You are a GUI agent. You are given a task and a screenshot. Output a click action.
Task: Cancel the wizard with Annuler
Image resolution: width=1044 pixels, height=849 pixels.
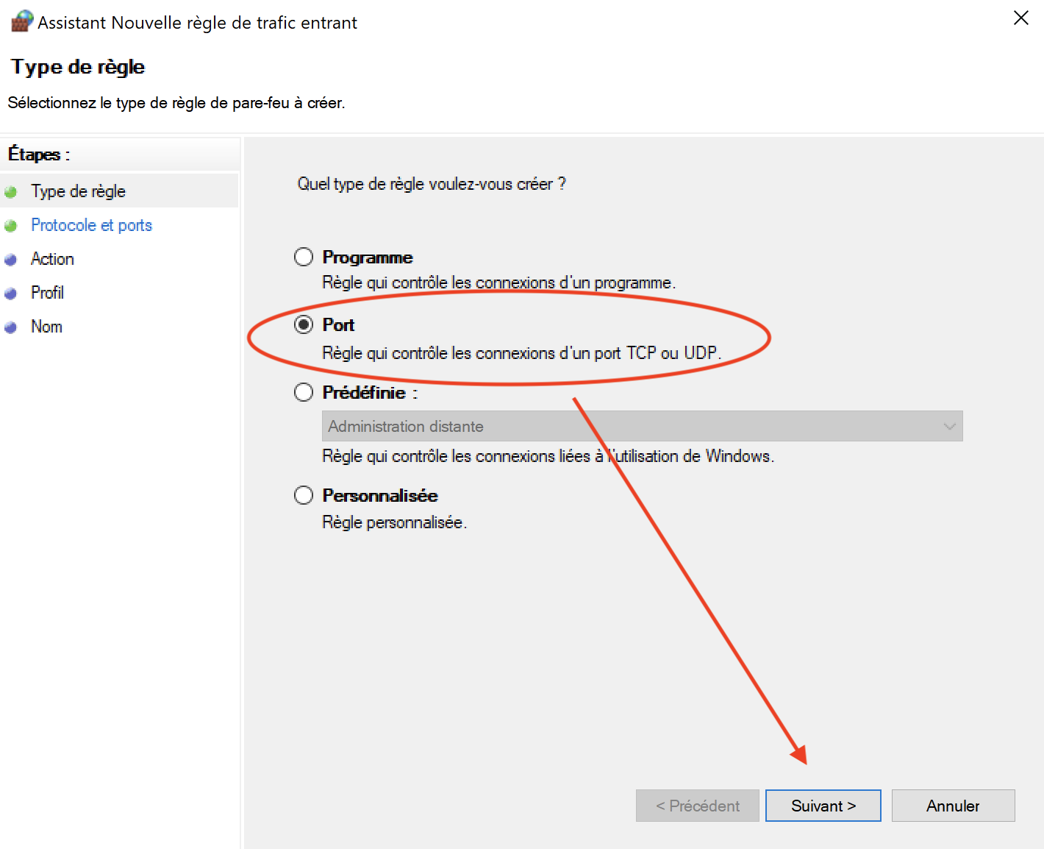click(x=953, y=806)
